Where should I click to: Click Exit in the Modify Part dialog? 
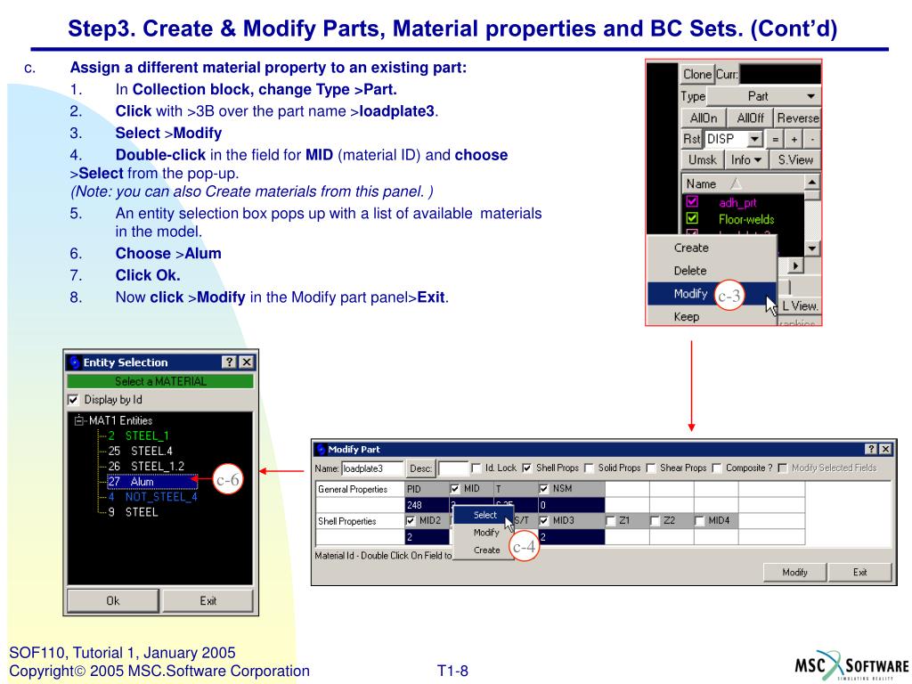859,573
